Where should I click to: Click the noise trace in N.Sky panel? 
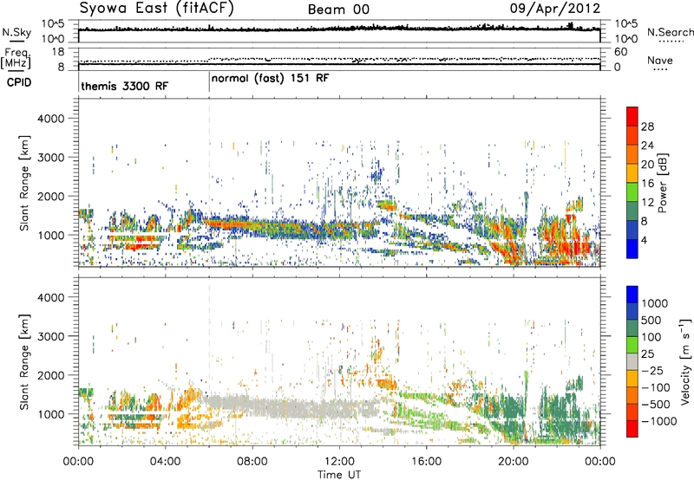point(339,29)
